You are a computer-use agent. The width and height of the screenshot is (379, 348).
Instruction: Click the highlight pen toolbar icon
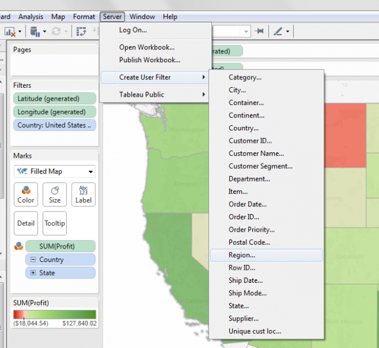coord(278,31)
